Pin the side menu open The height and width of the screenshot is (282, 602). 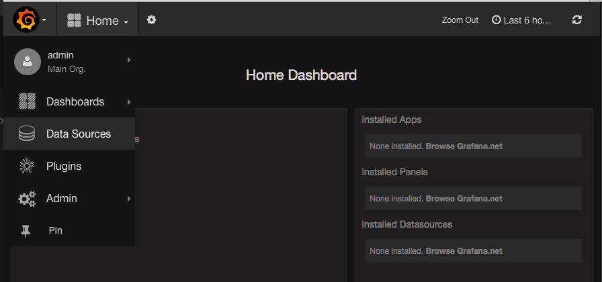click(55, 231)
